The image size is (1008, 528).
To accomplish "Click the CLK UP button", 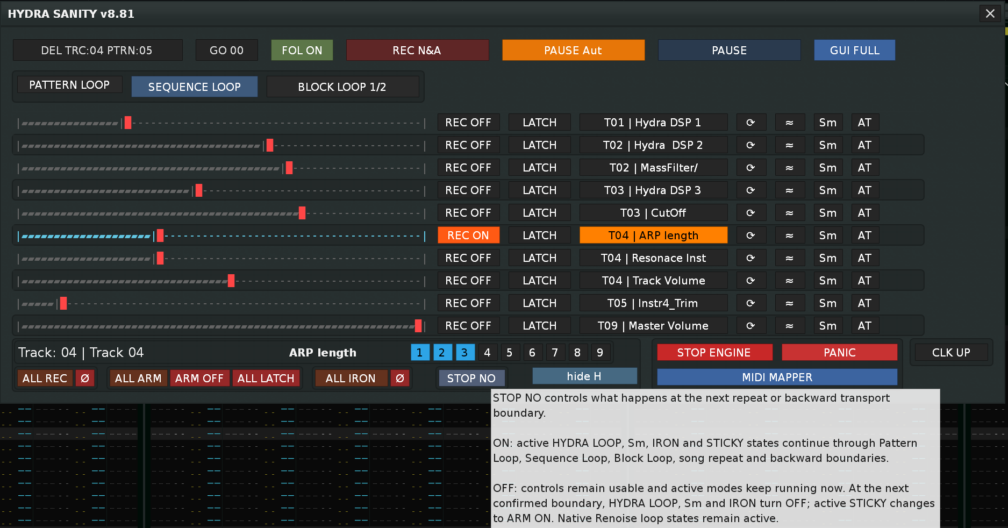I will tap(952, 353).
